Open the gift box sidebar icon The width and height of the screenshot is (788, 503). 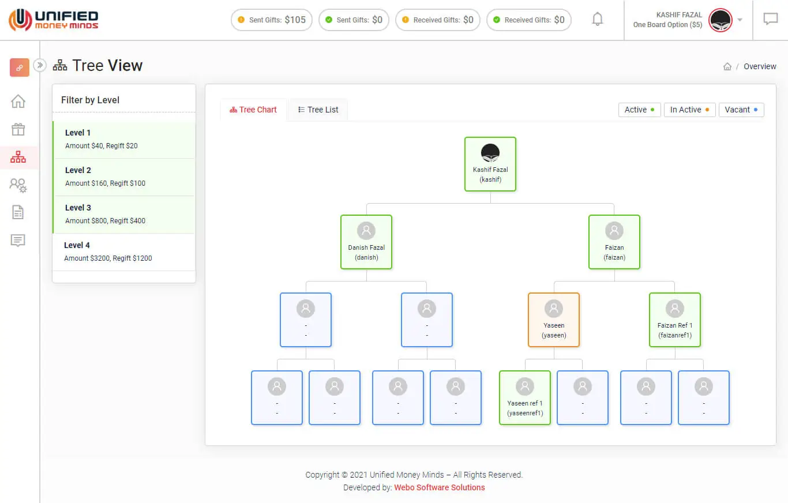pos(18,129)
